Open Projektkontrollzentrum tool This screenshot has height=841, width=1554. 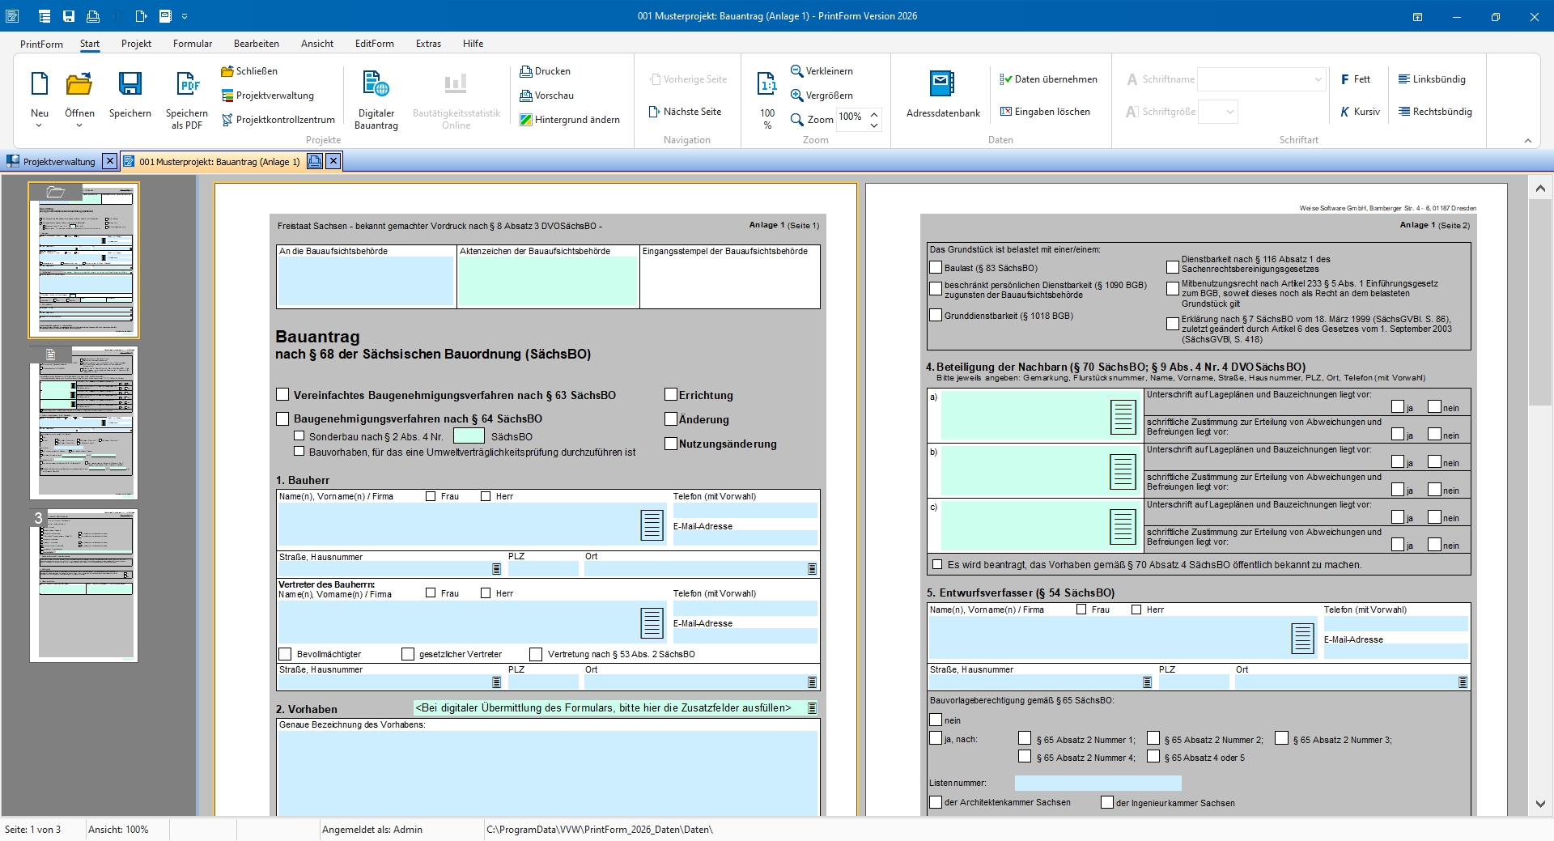coord(278,120)
